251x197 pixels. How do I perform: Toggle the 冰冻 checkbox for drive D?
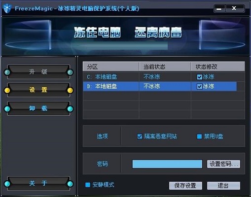[200, 86]
